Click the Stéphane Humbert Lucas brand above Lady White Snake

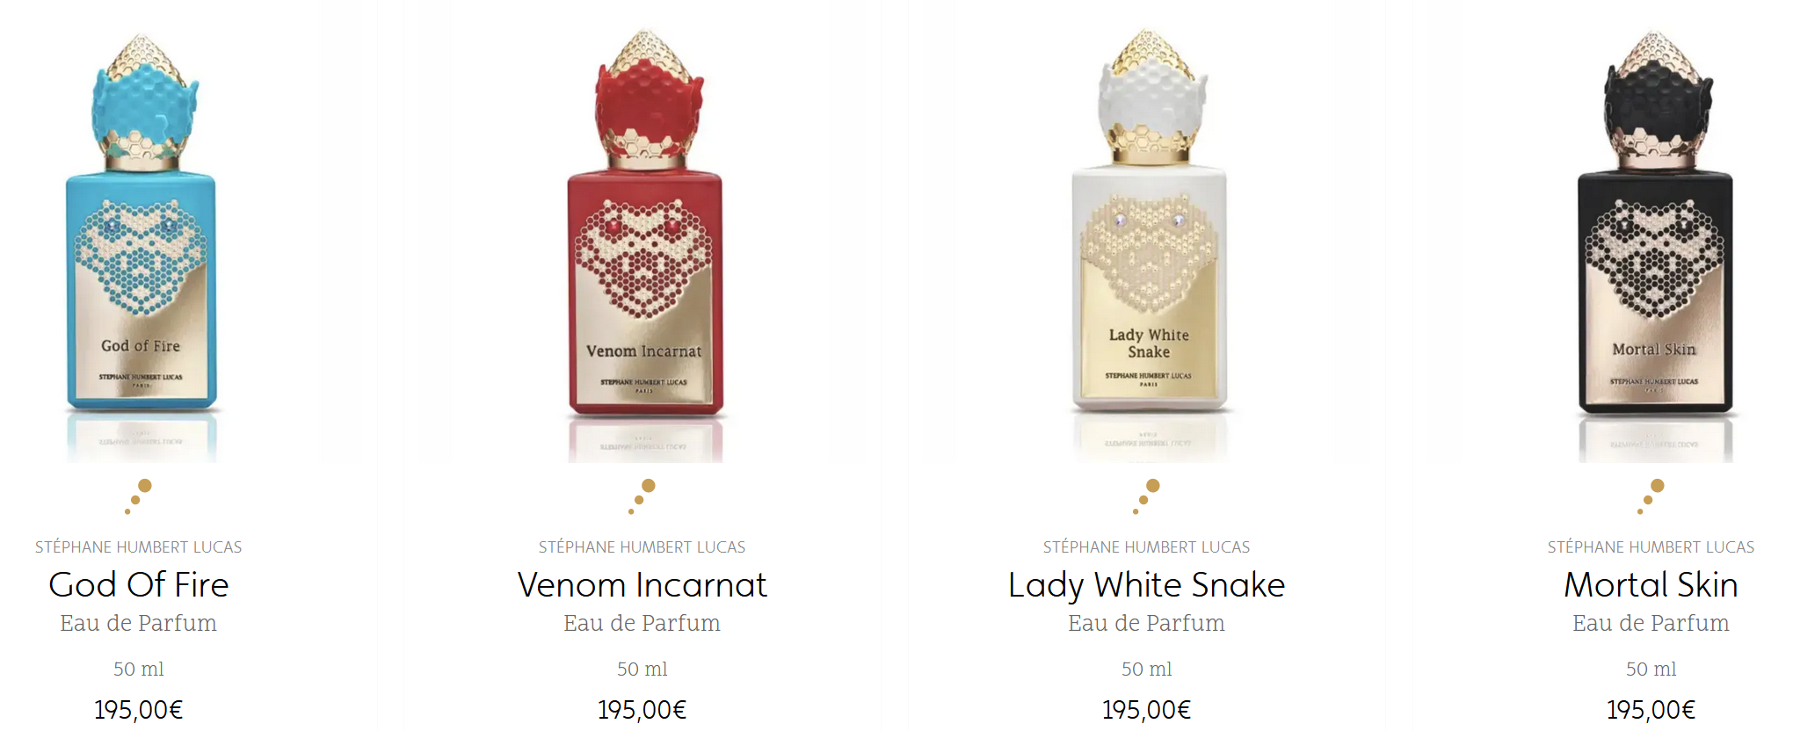pos(1147,547)
